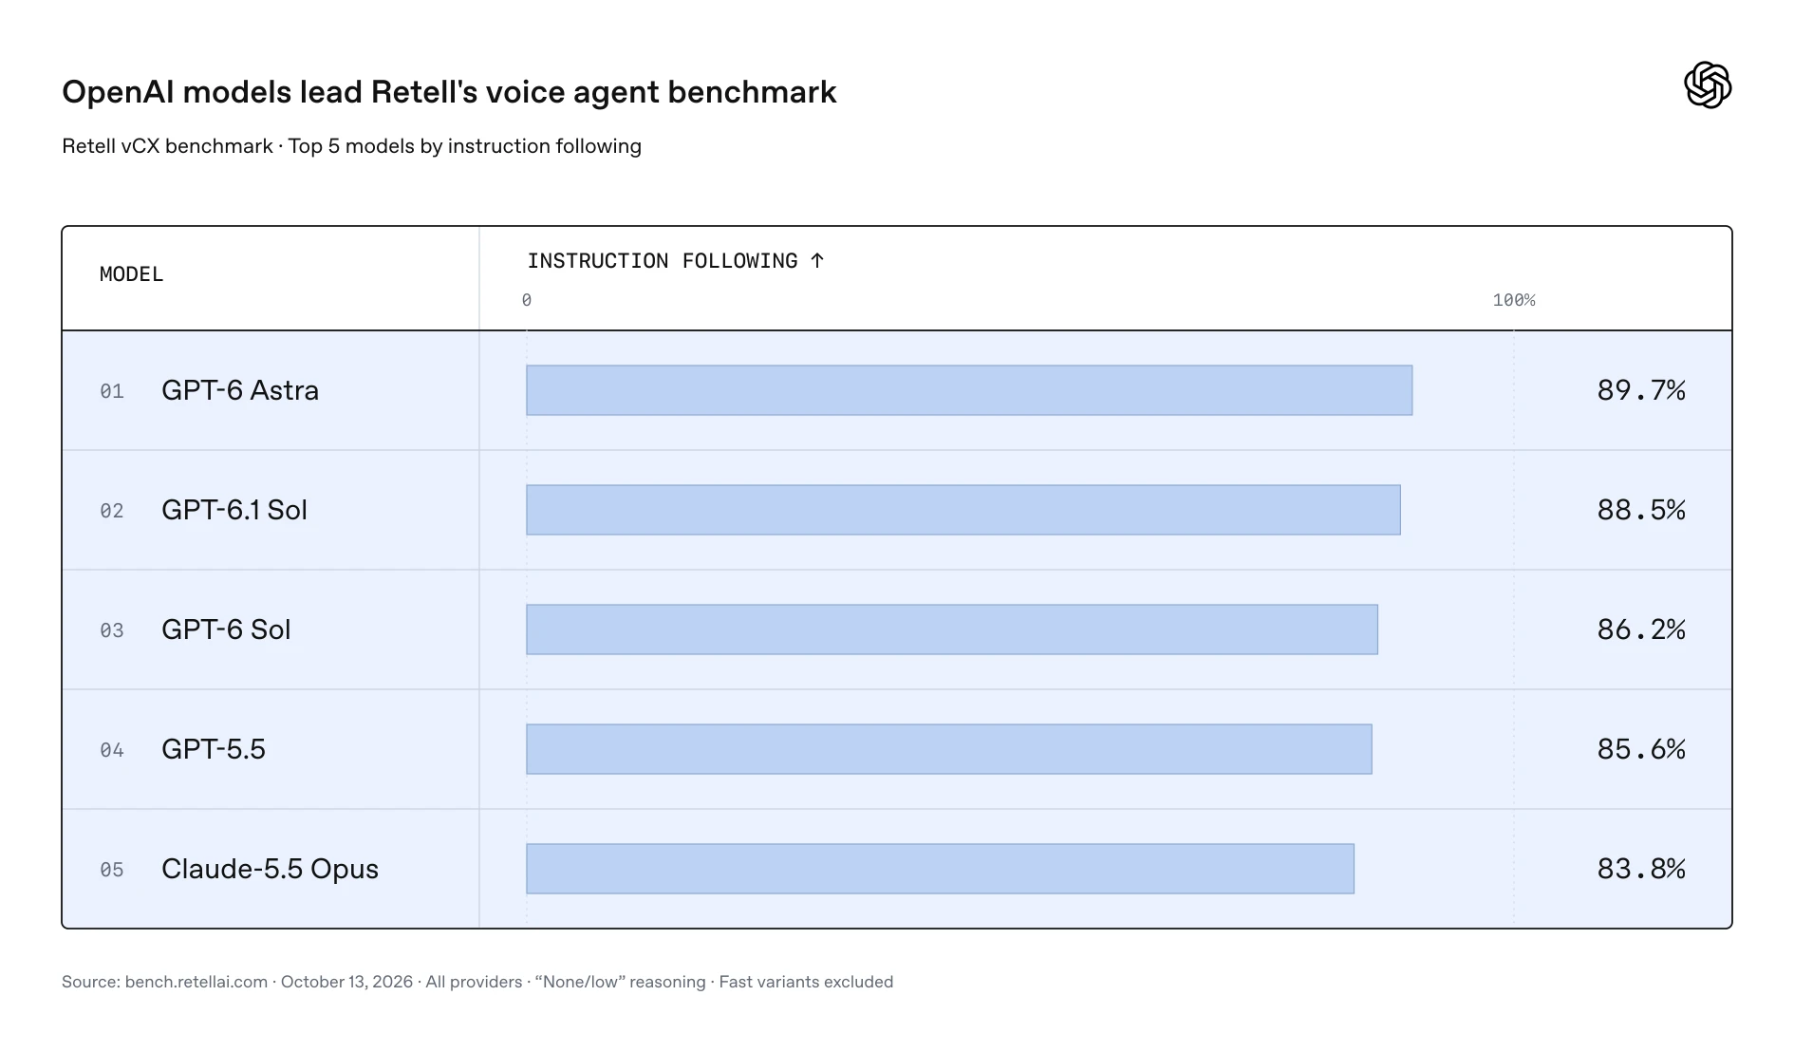Select the GPT-5.5 row label
Viewport: 1794px width, 1052px height.
click(x=214, y=749)
